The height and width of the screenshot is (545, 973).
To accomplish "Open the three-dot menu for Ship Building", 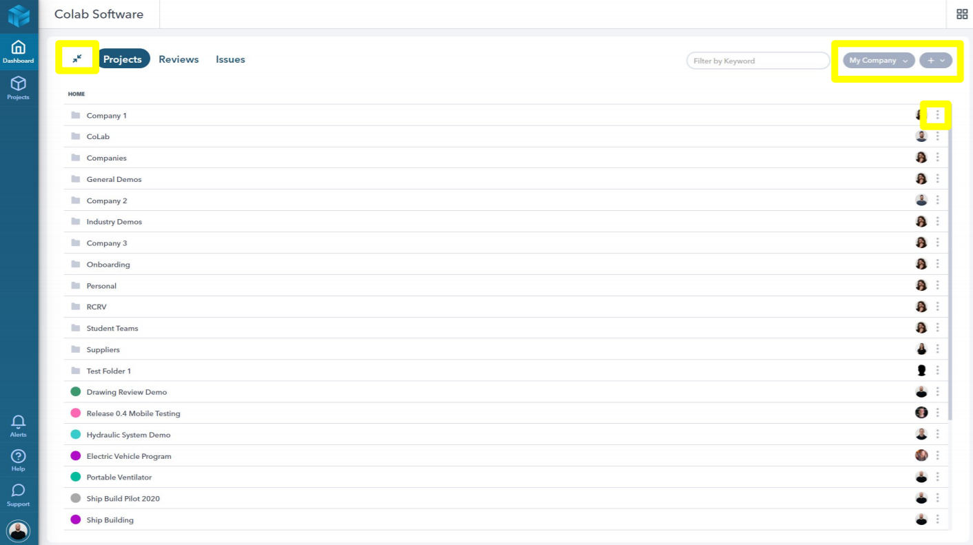I will (x=937, y=520).
